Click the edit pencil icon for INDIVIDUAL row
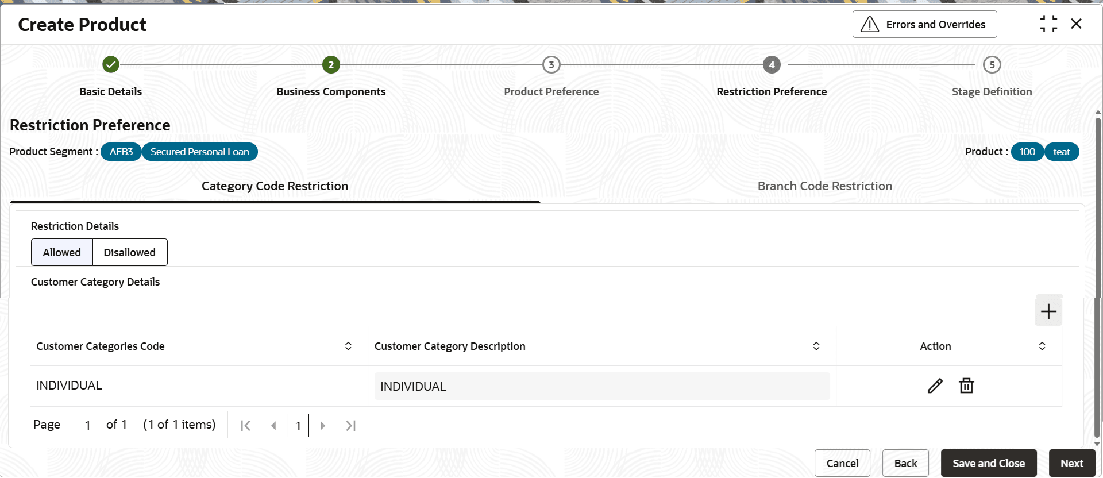This screenshot has width=1103, height=478. pos(935,386)
